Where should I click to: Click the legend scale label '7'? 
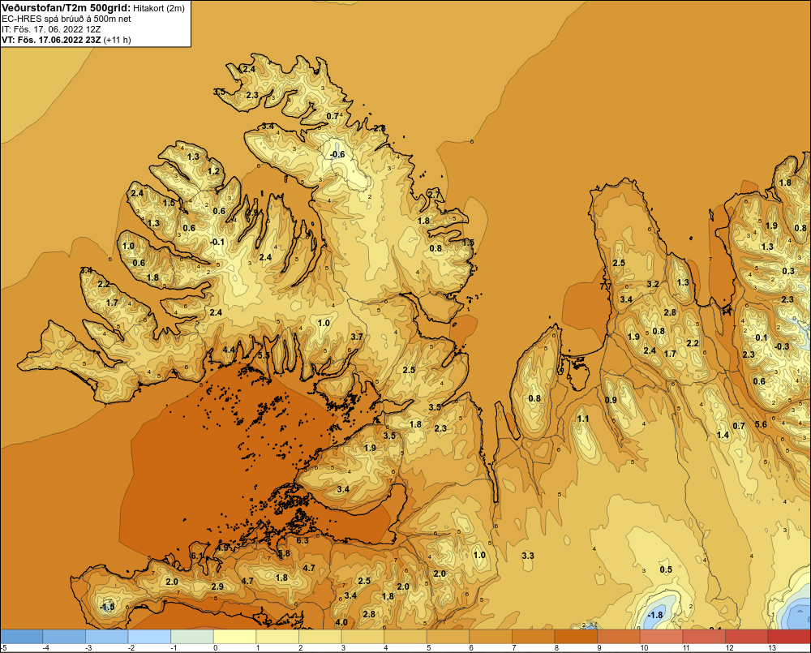coord(515,648)
